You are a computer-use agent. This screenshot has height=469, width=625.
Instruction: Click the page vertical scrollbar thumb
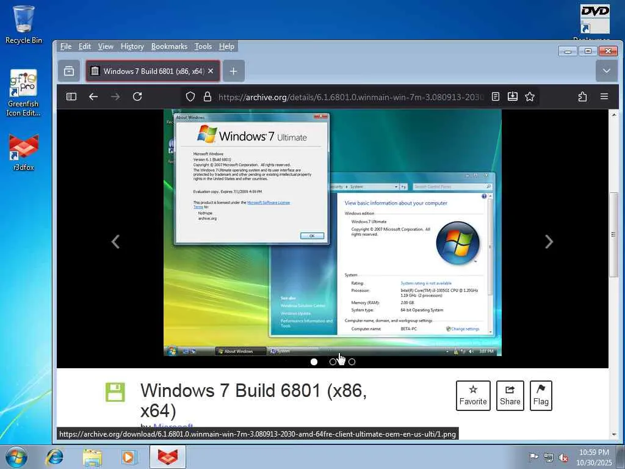(x=613, y=234)
